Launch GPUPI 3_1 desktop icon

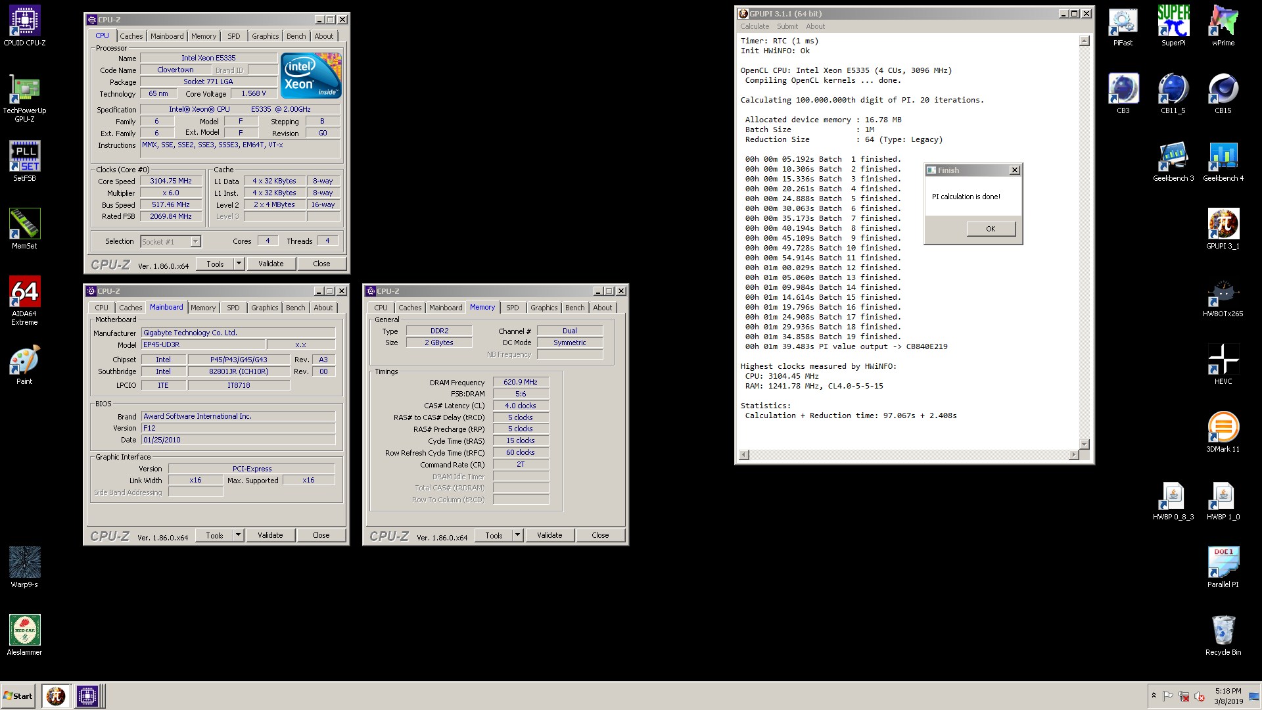pos(1223,229)
